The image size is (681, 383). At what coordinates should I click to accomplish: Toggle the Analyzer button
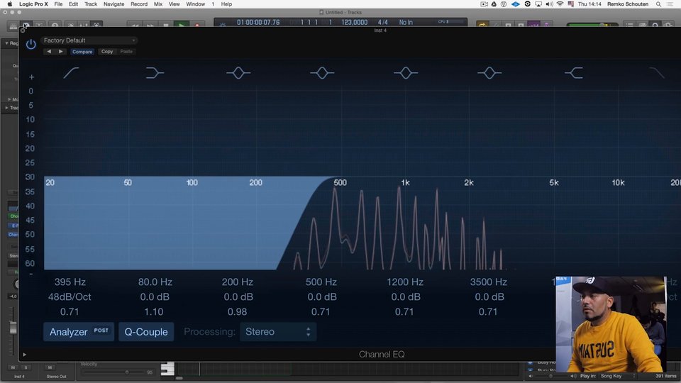(x=69, y=332)
